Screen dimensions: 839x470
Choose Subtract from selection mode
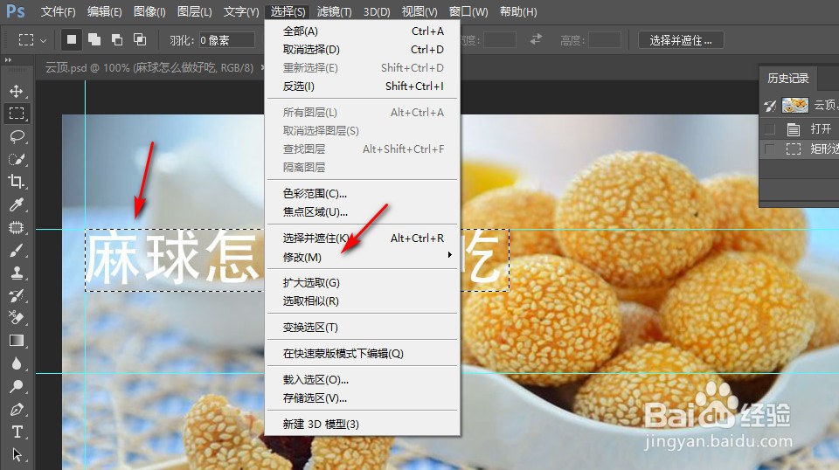pyautogui.click(x=116, y=39)
